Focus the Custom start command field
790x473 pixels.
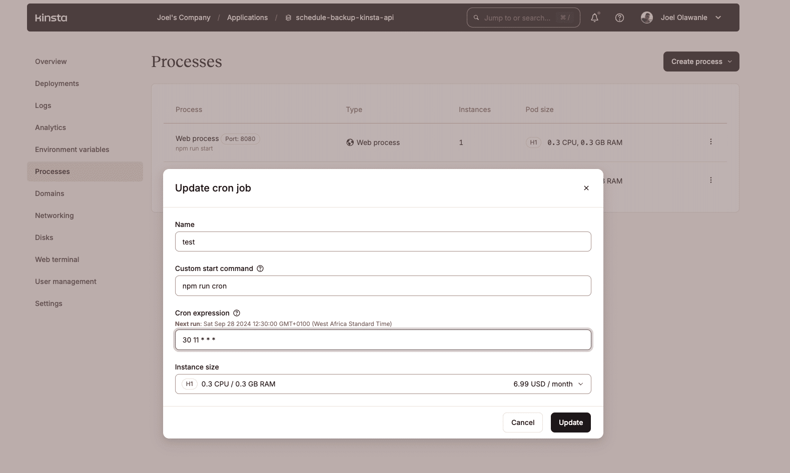[383, 286]
